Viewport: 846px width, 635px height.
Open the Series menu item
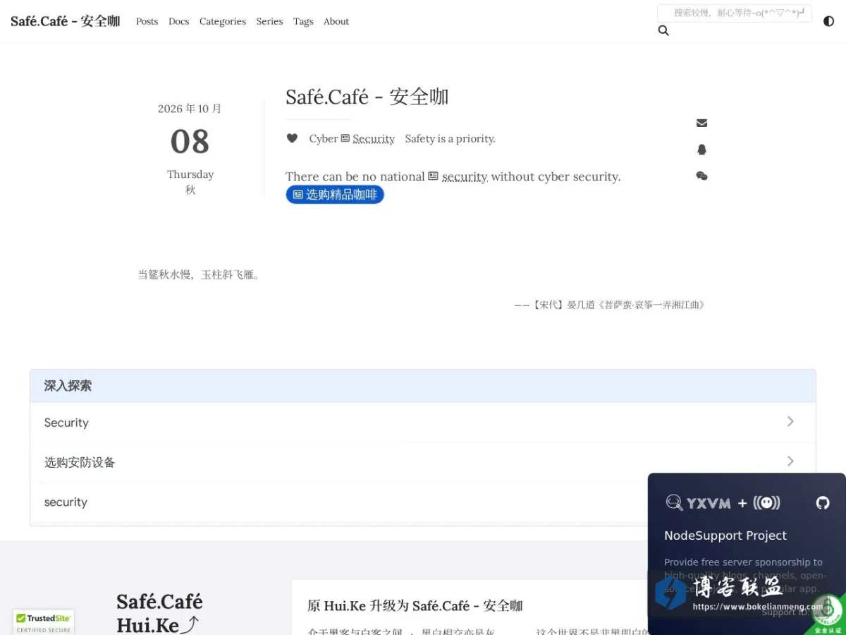269,21
